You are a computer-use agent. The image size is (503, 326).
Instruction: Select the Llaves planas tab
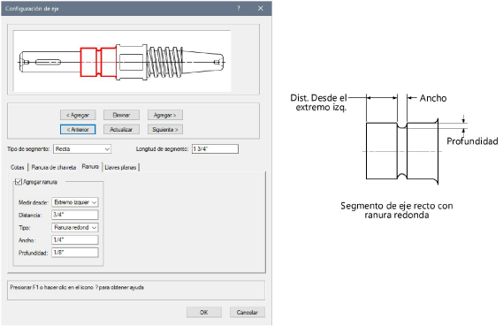tap(120, 167)
